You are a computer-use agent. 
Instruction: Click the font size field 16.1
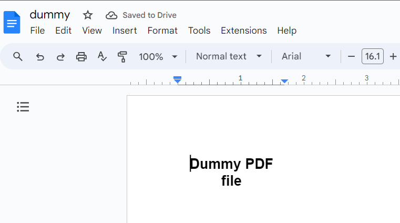[373, 56]
